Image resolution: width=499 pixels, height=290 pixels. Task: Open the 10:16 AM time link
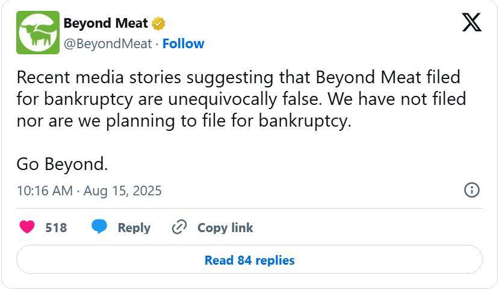pyautogui.click(x=43, y=191)
